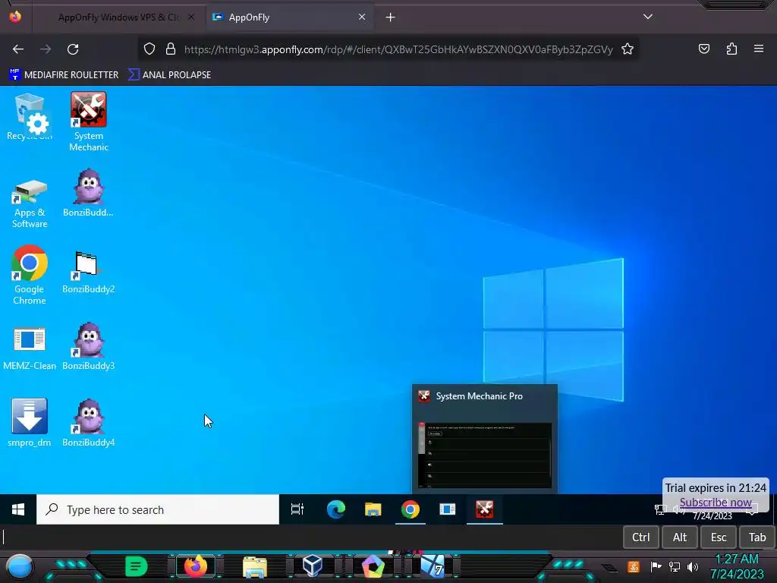Open the System Mechanic Pro preview thumbnail
777x583 pixels.
click(x=485, y=455)
